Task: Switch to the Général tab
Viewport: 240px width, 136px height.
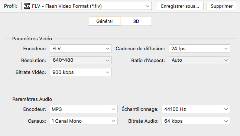Action: (104, 21)
